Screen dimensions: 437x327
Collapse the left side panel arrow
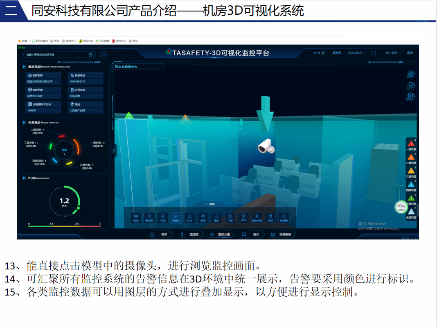click(114, 150)
